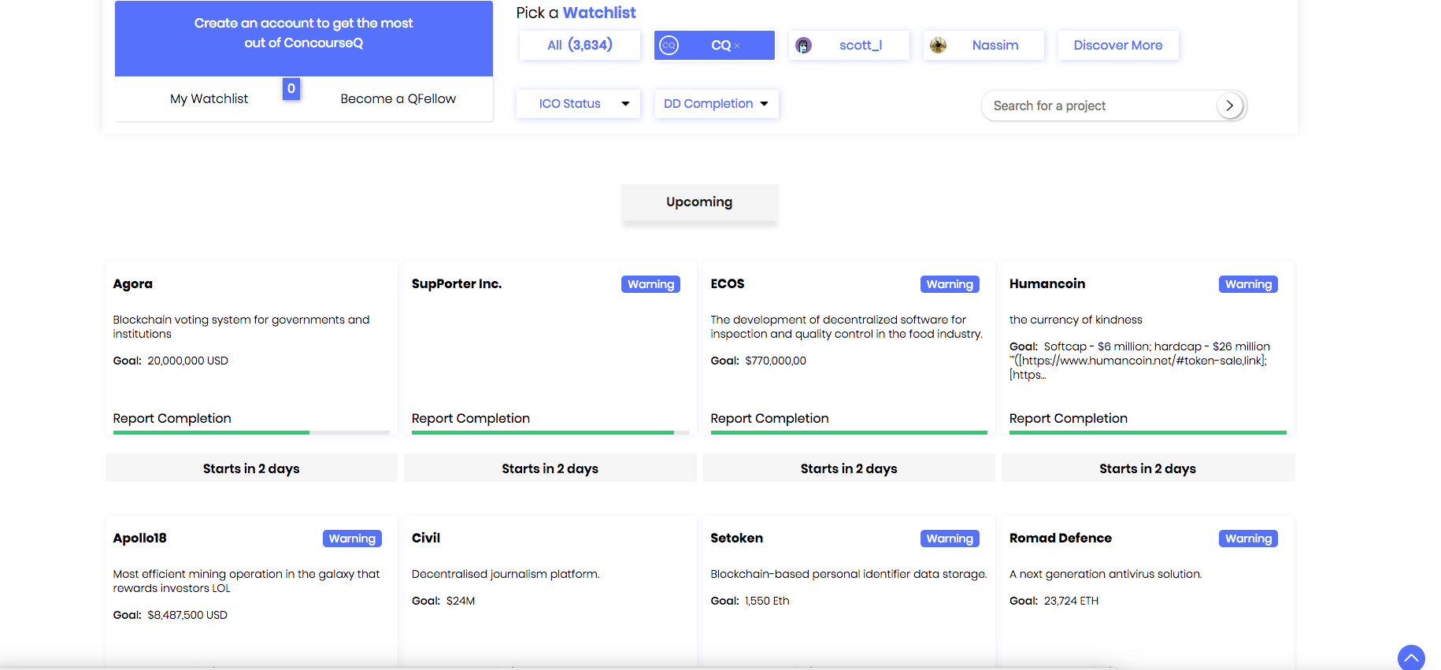Click scott_l's avatar icon
Image resolution: width=1441 pixels, height=670 pixels.
click(803, 46)
